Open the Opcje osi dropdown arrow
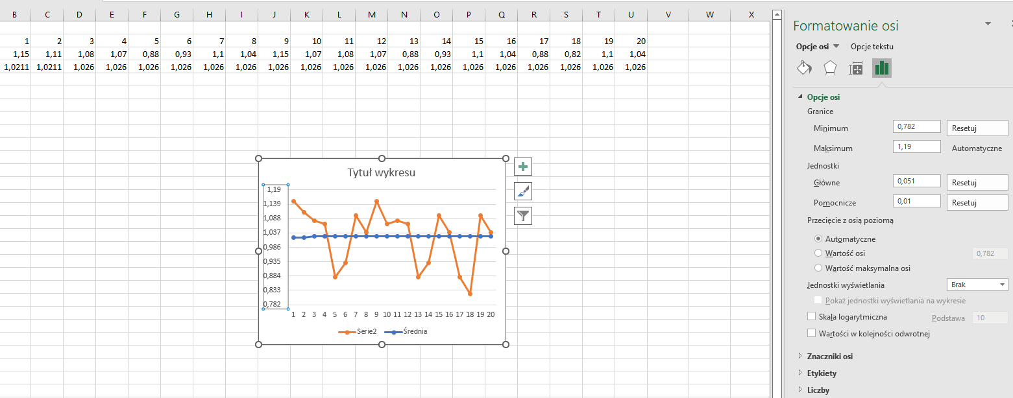 coord(836,47)
